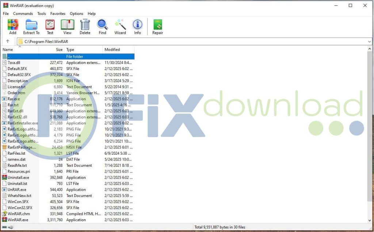Start the Wizard tool
Screen dimensions: 374x232
(x=120, y=27)
